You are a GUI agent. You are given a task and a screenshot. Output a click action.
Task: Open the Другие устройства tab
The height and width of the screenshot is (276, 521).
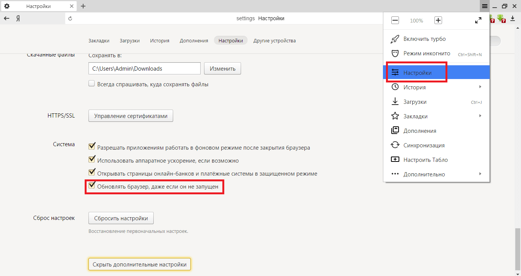(275, 40)
